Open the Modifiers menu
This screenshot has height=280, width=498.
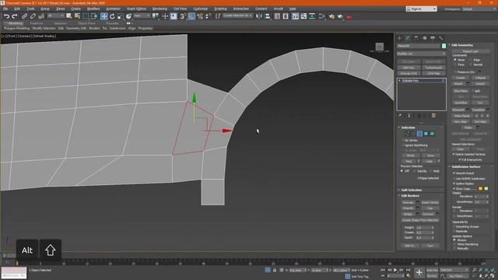(x=93, y=9)
